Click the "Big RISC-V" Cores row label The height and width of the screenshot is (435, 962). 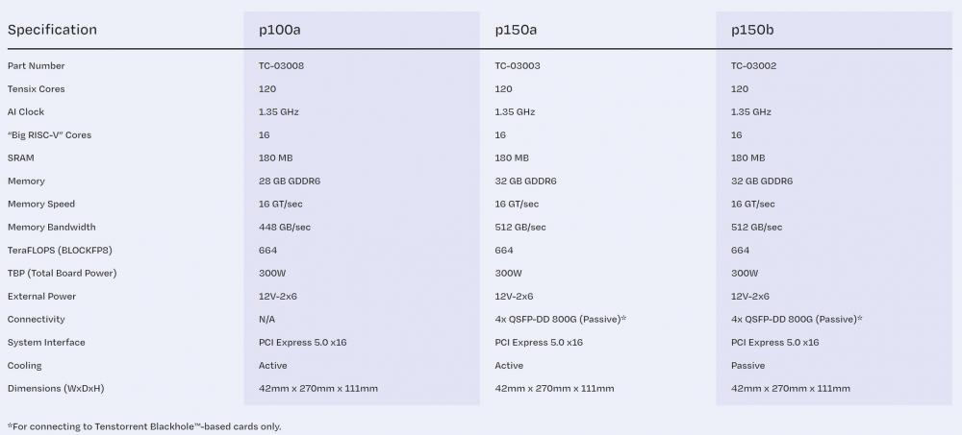tap(49, 135)
